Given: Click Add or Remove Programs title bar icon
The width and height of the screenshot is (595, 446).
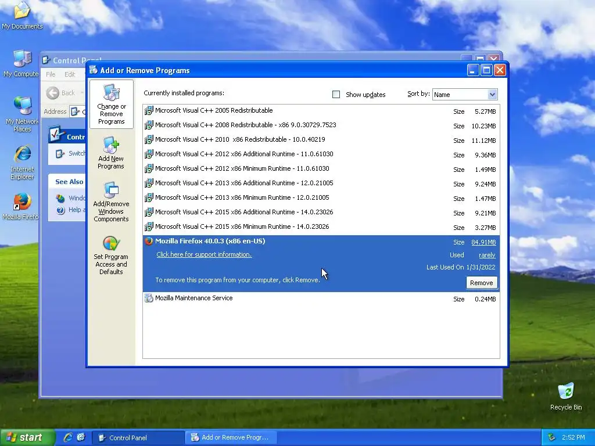Looking at the screenshot, I should click(94, 70).
